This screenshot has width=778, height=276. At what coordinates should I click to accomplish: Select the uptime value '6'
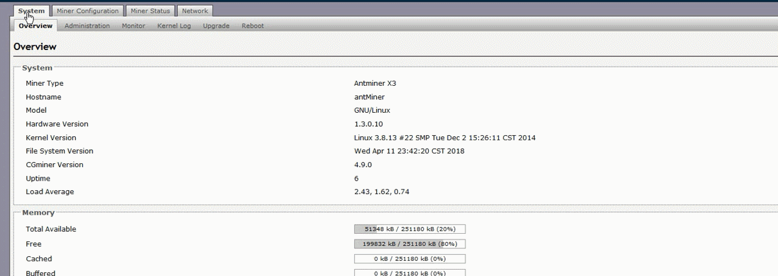pyautogui.click(x=356, y=179)
